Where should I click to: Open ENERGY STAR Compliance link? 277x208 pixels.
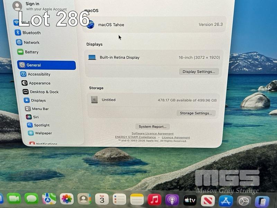pyautogui.click(x=135, y=137)
